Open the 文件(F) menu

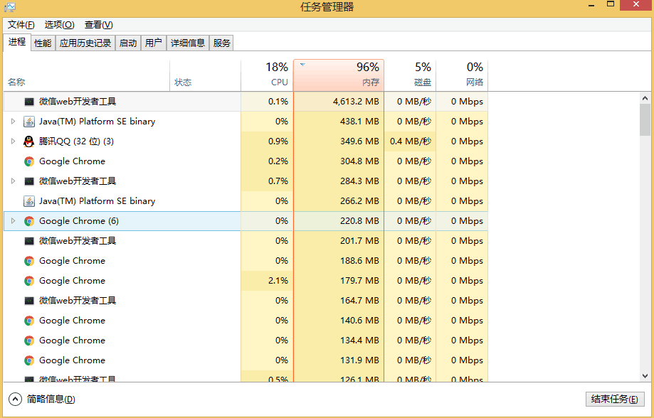pos(21,25)
